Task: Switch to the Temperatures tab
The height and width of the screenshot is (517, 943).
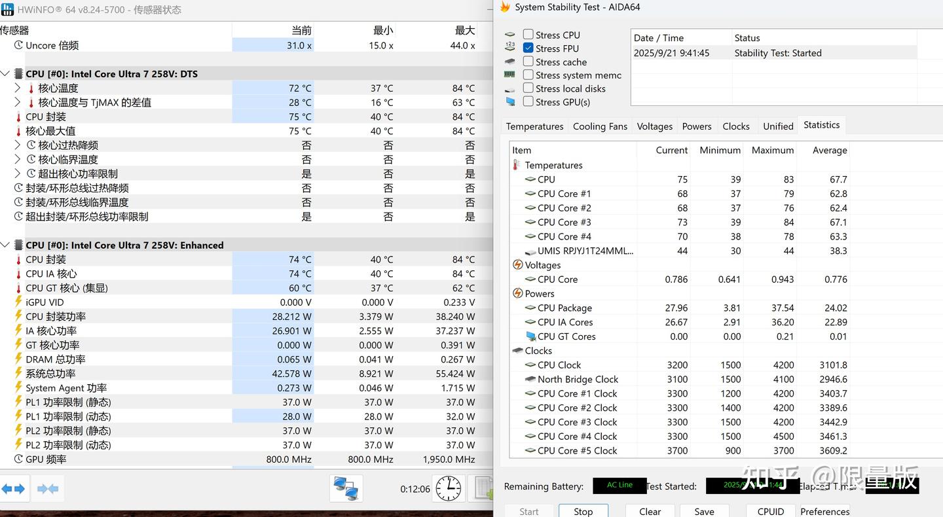Action: [x=534, y=126]
